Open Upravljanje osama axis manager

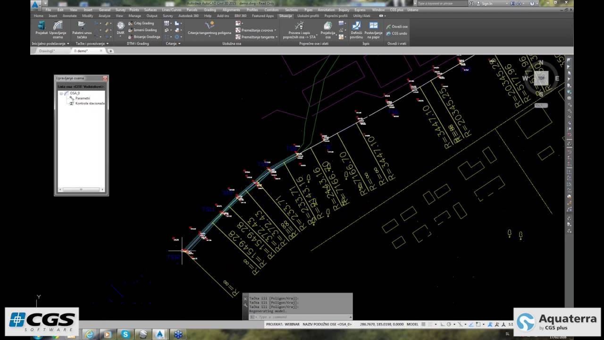coord(58,29)
